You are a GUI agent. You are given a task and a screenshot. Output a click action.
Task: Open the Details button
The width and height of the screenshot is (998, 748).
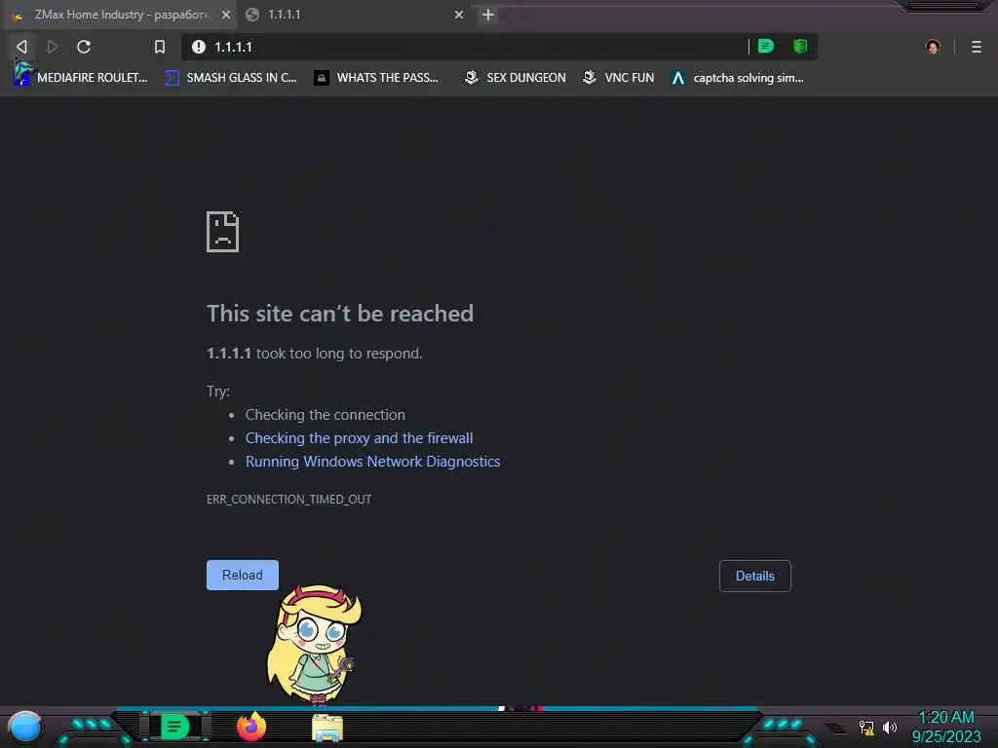coord(755,576)
